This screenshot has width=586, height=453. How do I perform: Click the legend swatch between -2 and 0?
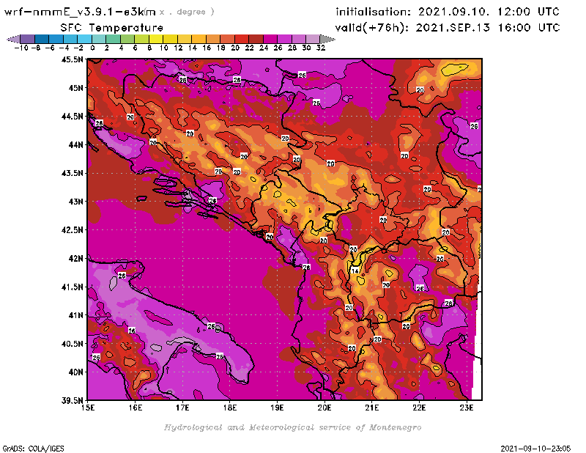(84, 39)
